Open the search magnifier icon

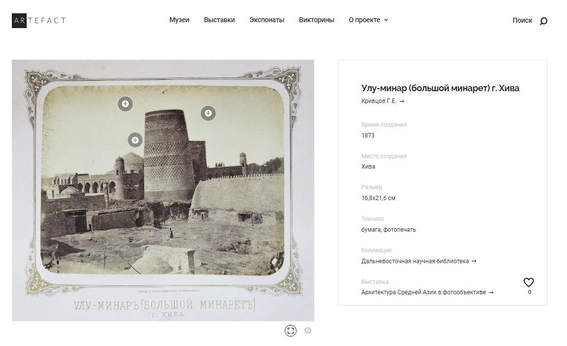(543, 21)
